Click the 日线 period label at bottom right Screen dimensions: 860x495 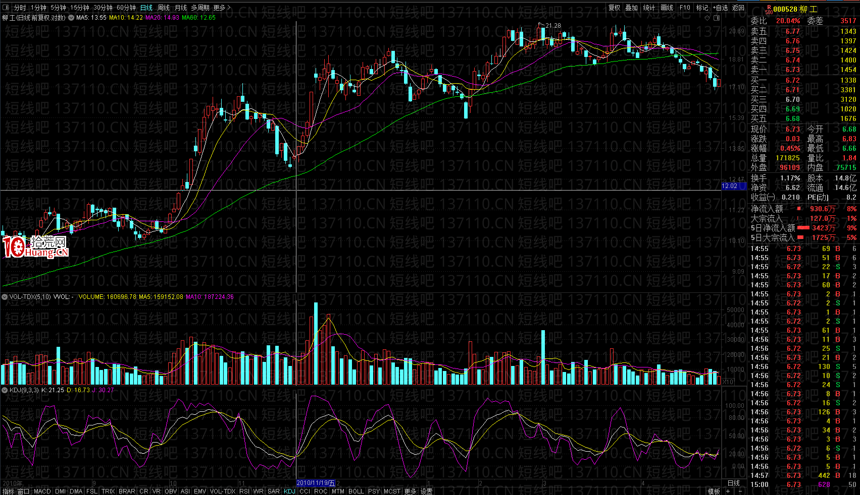(x=734, y=483)
